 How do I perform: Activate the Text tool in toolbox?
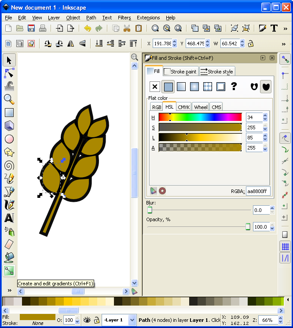tap(9, 218)
